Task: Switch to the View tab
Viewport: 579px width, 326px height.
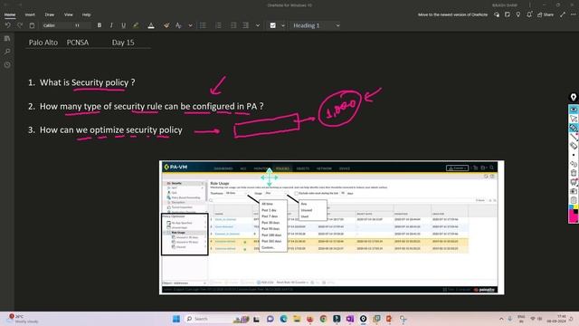Action: click(69, 14)
